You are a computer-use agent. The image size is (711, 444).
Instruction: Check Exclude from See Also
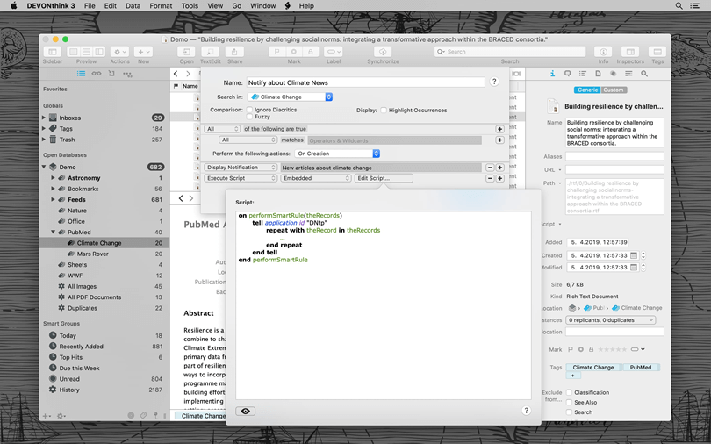pyautogui.click(x=569, y=402)
